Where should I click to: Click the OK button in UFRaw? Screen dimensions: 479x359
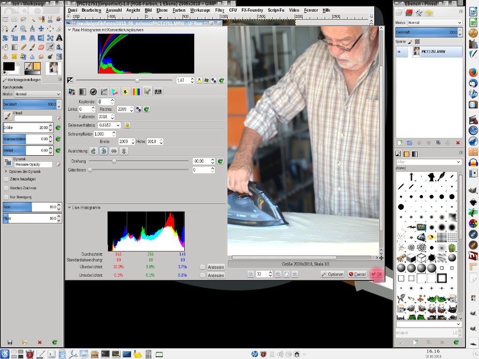coord(377,274)
